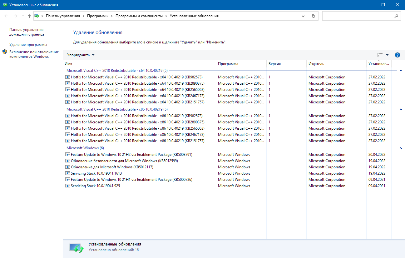Open the recent locations dropdown arrow
Screen dimensions: 405x258
coord(23,16)
